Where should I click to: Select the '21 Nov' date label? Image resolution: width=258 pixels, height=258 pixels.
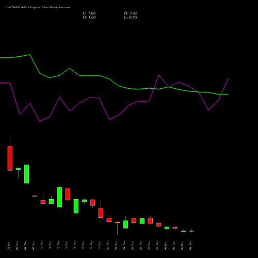point(116,246)
